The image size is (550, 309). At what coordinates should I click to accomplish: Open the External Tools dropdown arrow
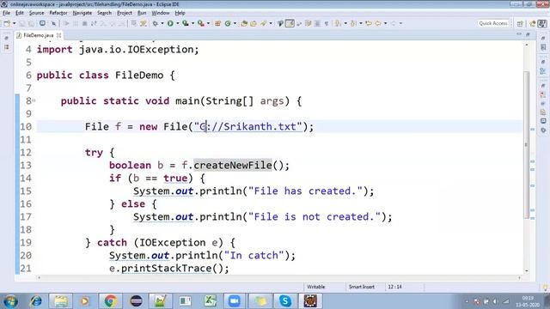click(208, 23)
